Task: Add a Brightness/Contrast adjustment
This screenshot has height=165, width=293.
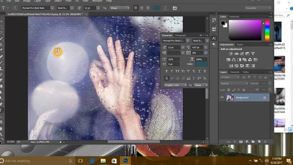Action: pos(231,54)
